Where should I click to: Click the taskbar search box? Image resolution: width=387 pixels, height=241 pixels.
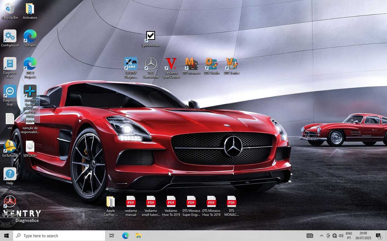coord(59,236)
